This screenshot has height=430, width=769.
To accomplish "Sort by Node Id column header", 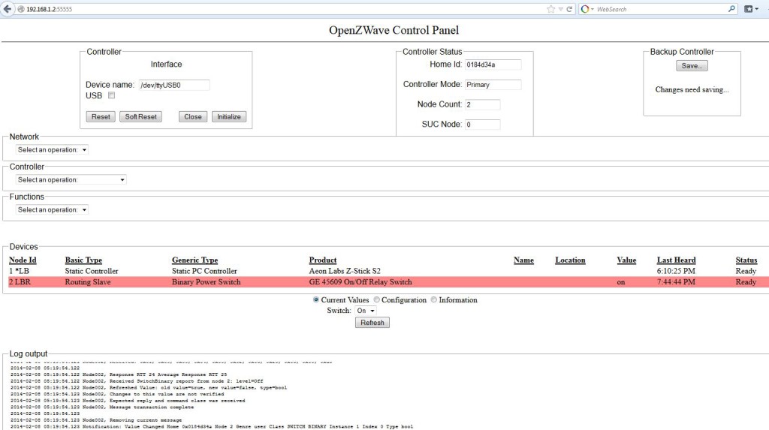I will (x=23, y=260).
